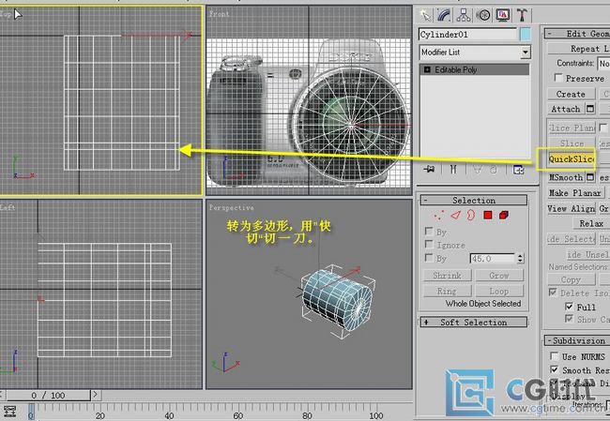Click the Repeat Last button
The height and width of the screenshot is (421, 610).
[578, 49]
